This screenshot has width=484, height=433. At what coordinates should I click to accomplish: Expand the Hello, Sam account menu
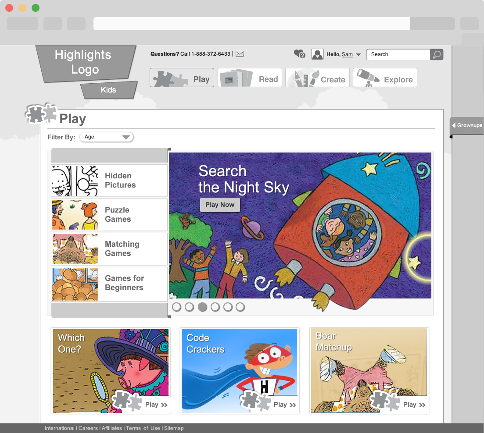[x=359, y=54]
